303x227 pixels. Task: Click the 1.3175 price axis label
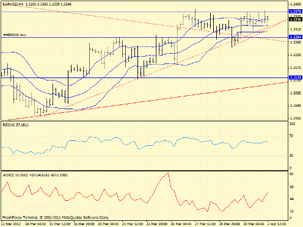pos(296,68)
